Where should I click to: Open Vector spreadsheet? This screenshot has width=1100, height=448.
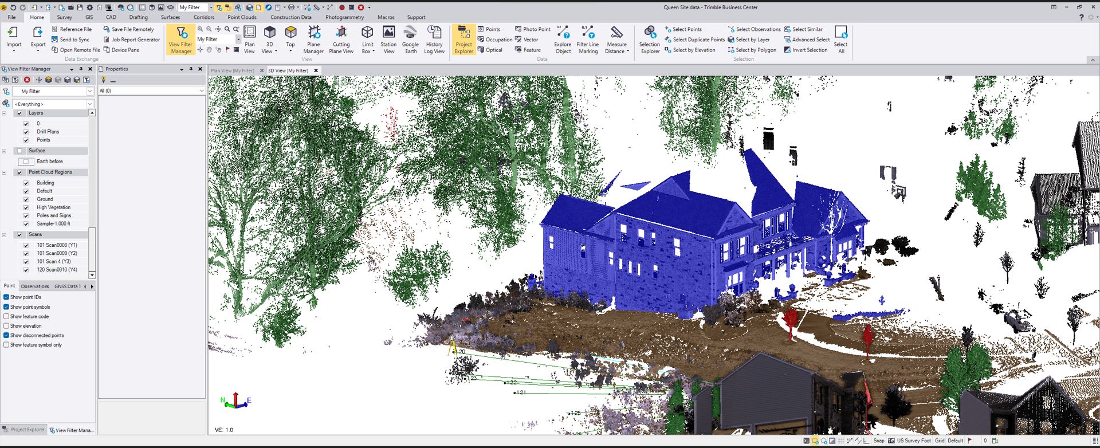click(x=527, y=40)
